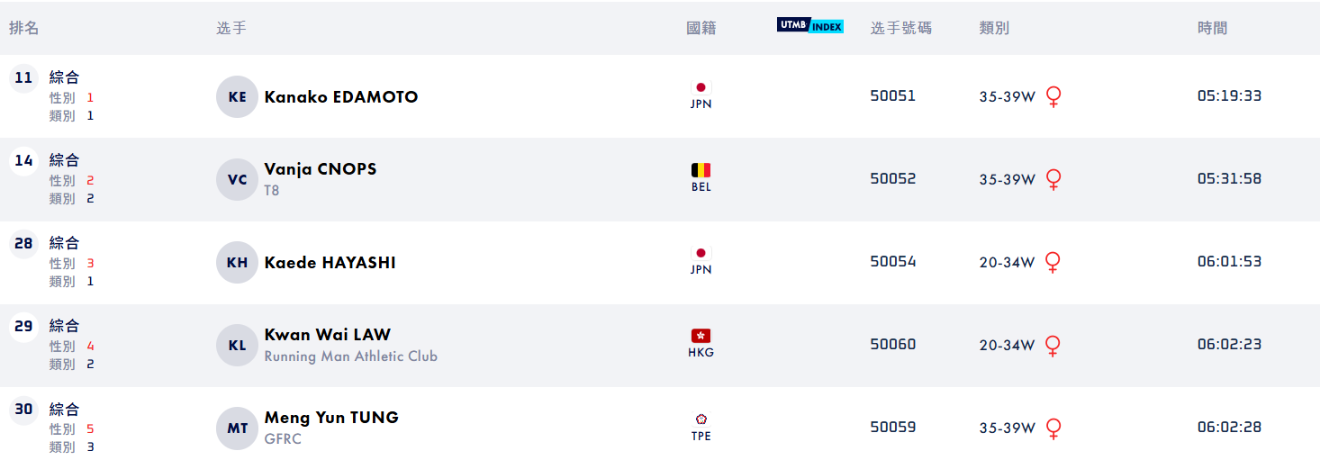Image resolution: width=1320 pixels, height=469 pixels.
Task: Click the Chinese Taipei flag icon
Action: [701, 419]
